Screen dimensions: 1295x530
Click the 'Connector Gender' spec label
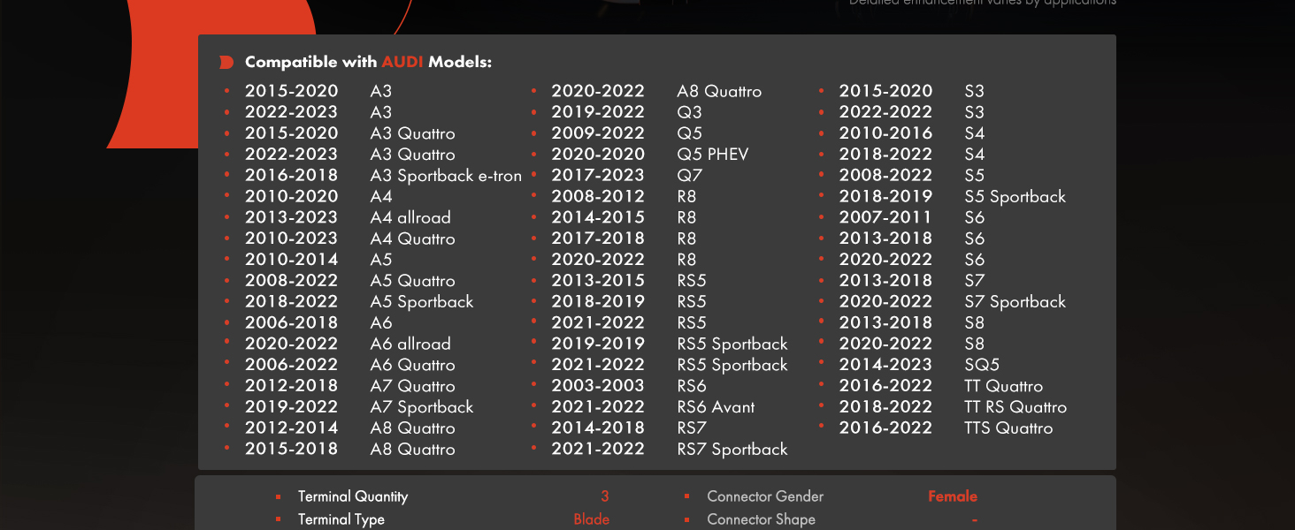(x=765, y=496)
